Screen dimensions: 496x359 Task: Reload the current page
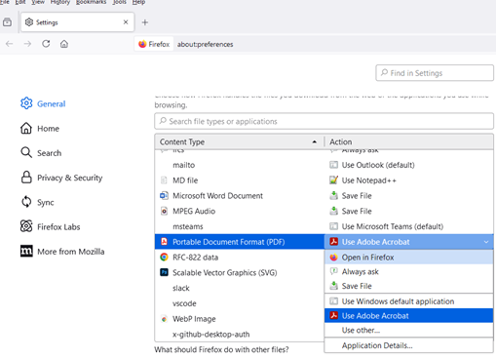click(x=46, y=44)
